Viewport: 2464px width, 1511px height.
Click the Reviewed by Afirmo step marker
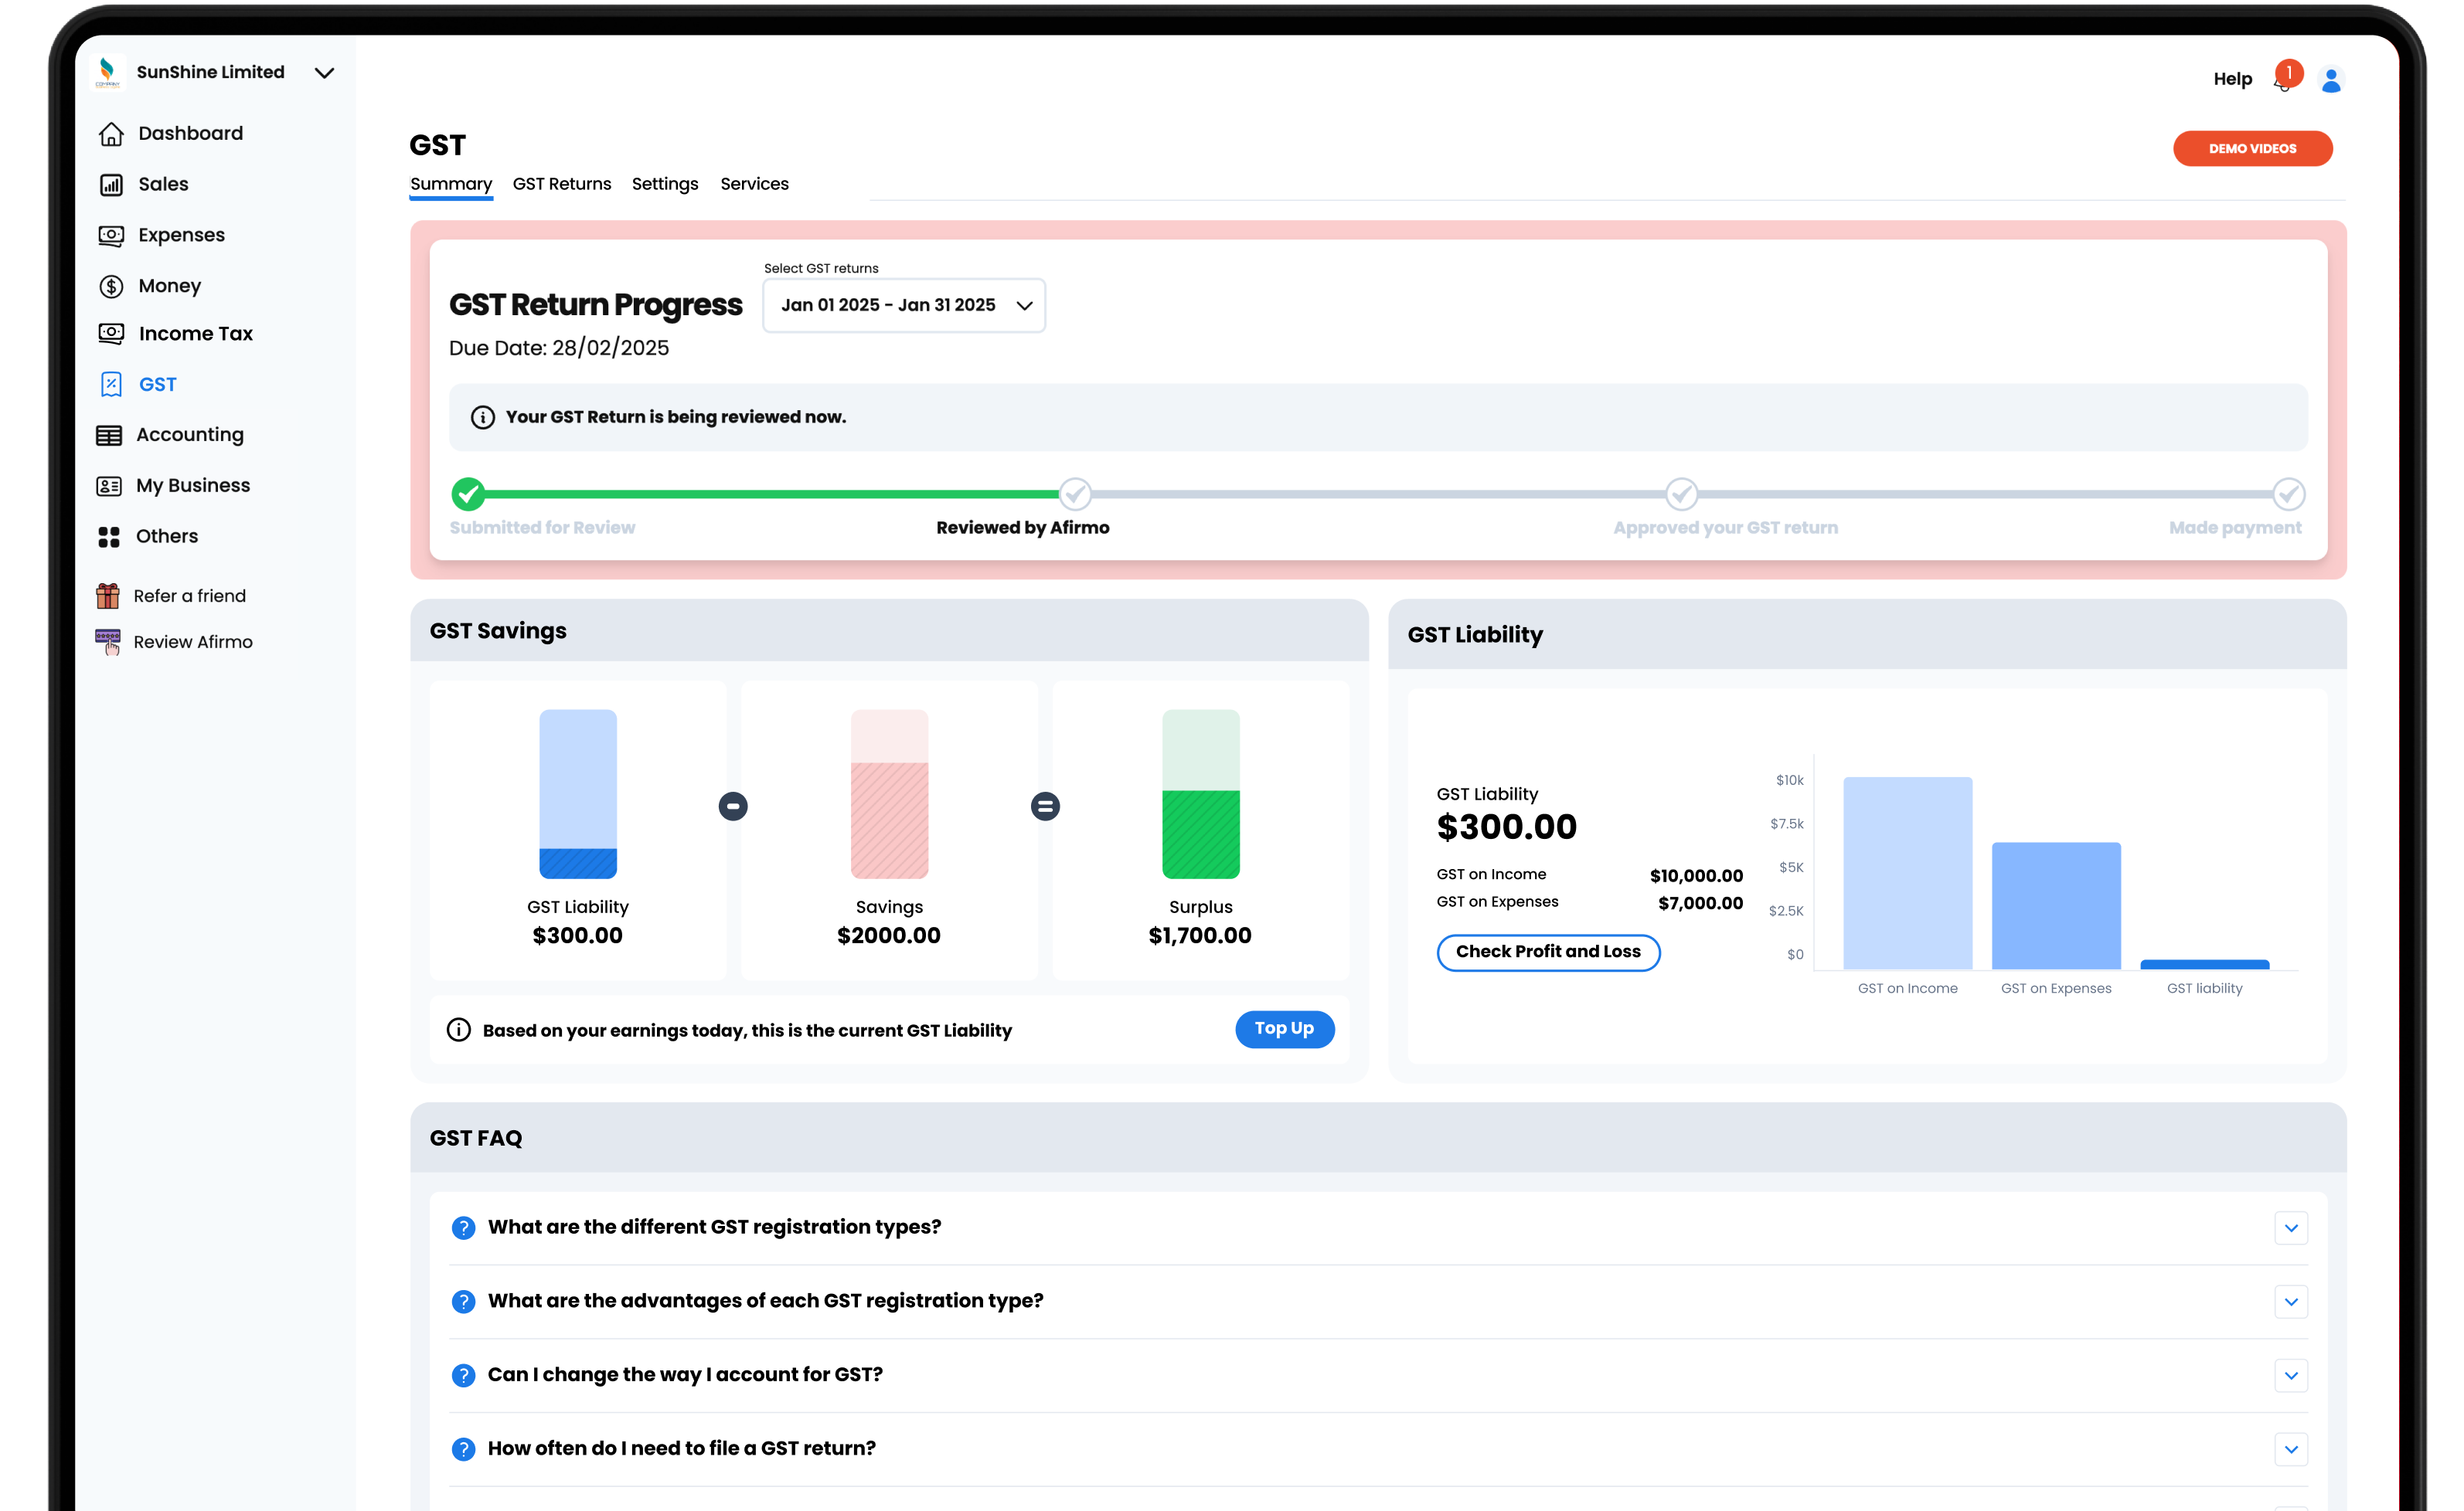pyautogui.click(x=1075, y=494)
